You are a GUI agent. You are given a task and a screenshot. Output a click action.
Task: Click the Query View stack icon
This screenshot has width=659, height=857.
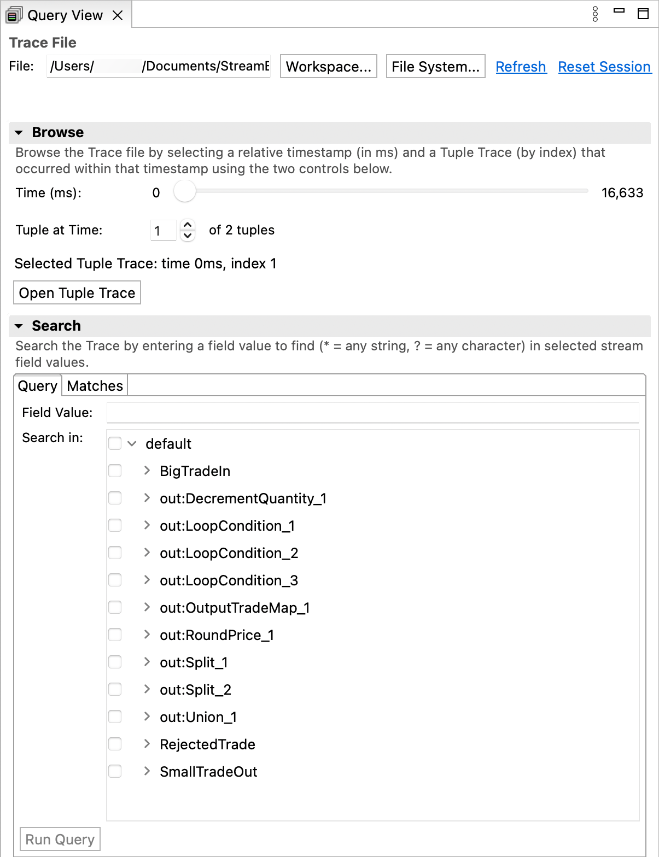[14, 15]
